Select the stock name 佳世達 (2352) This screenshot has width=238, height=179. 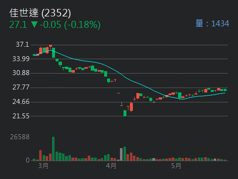(40, 13)
